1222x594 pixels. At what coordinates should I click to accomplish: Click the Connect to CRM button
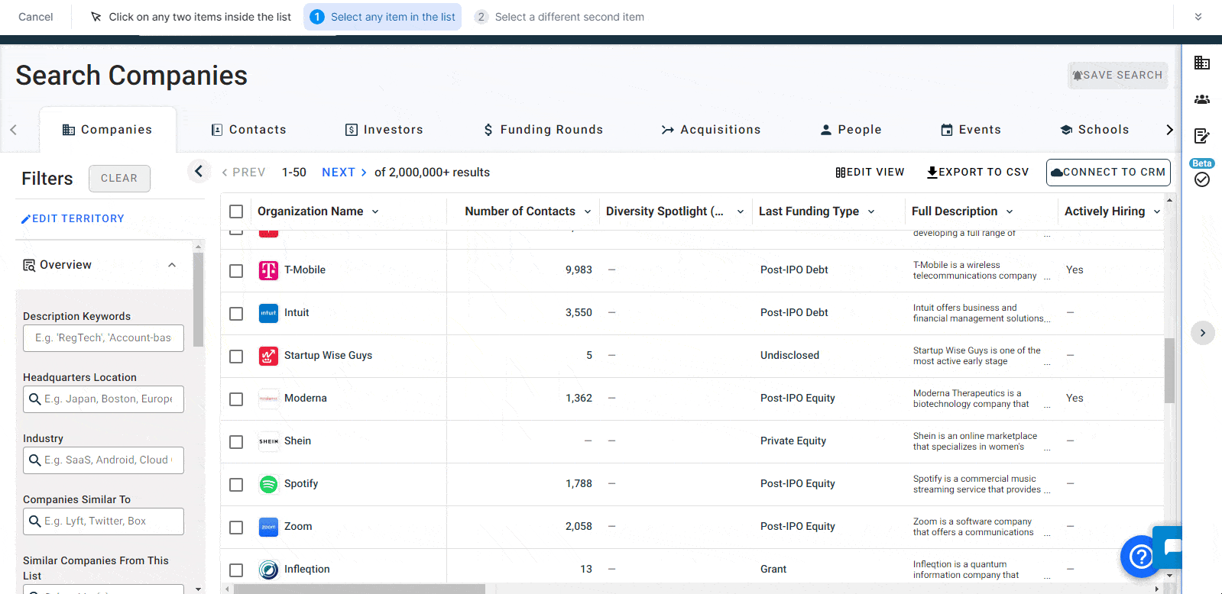[x=1108, y=173]
